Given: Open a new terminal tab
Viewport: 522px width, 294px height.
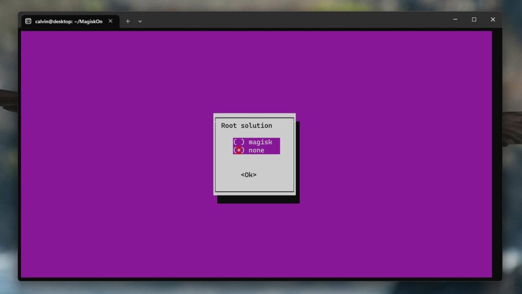Looking at the screenshot, I should tap(128, 21).
